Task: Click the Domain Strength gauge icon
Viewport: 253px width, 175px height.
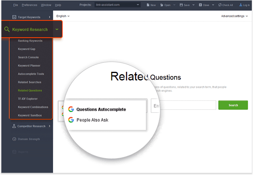Action: click(x=14, y=139)
